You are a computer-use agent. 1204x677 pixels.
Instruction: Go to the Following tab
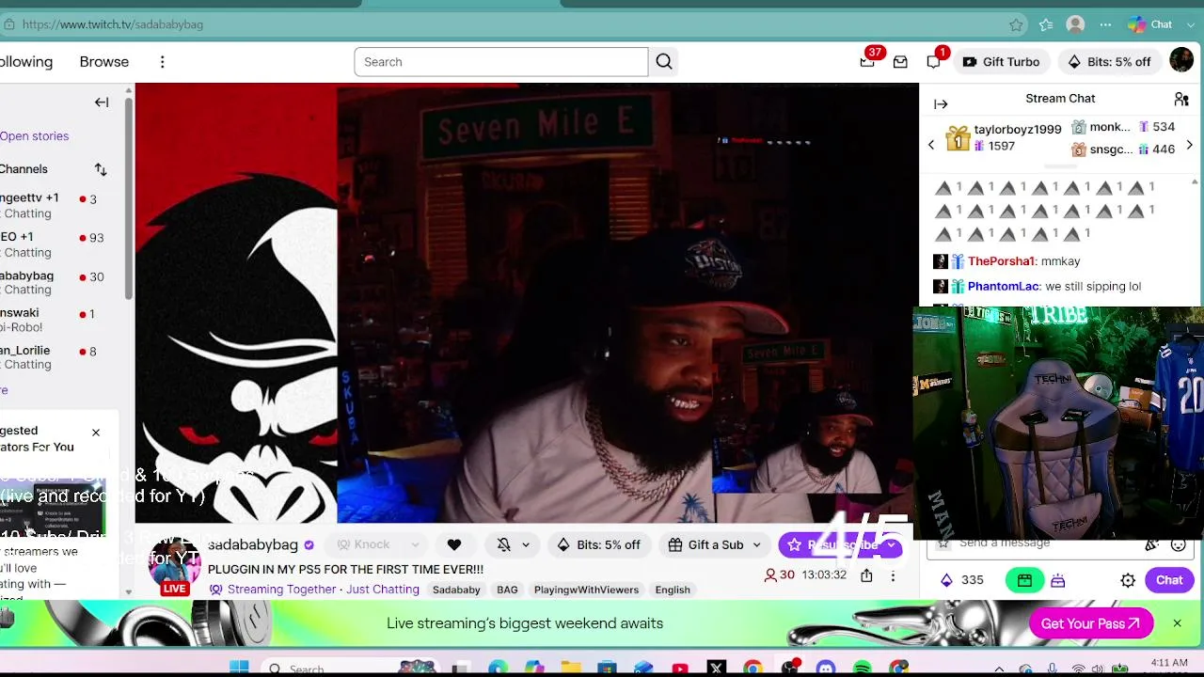tap(26, 62)
